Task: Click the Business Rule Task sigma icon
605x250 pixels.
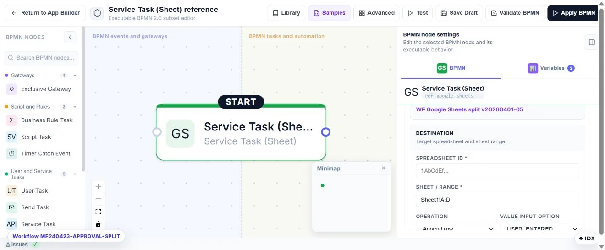Action: (12, 120)
